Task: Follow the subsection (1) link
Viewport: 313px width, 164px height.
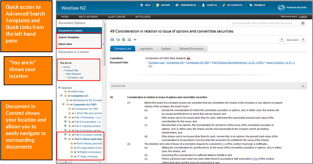Action: click(x=224, y=144)
